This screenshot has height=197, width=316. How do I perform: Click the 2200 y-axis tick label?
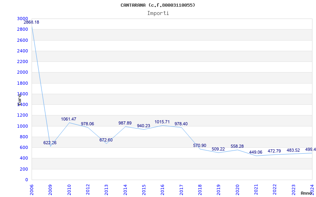point(23,61)
